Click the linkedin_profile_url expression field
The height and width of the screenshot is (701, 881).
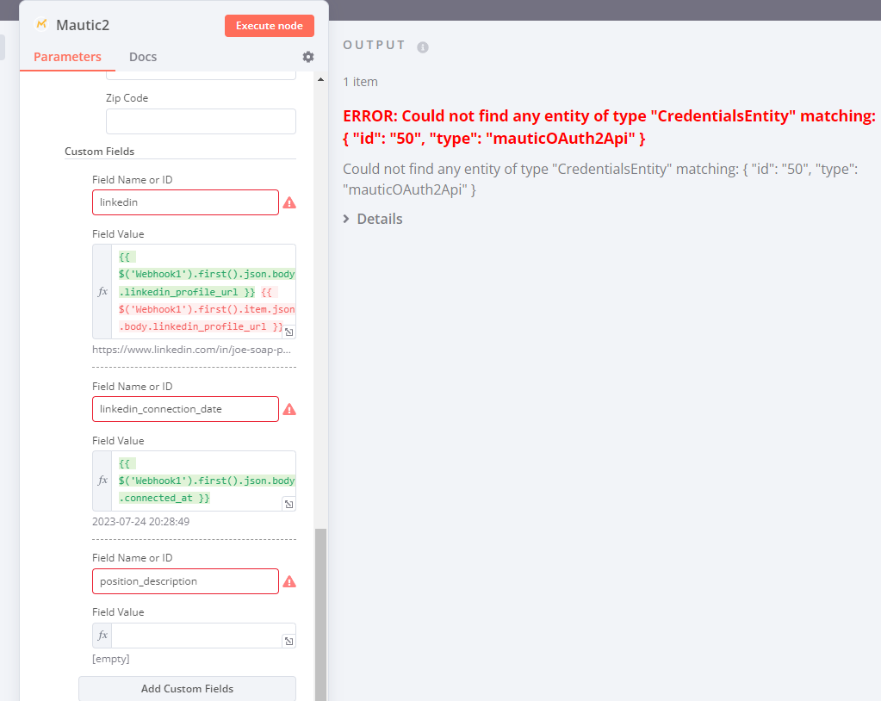click(x=203, y=292)
